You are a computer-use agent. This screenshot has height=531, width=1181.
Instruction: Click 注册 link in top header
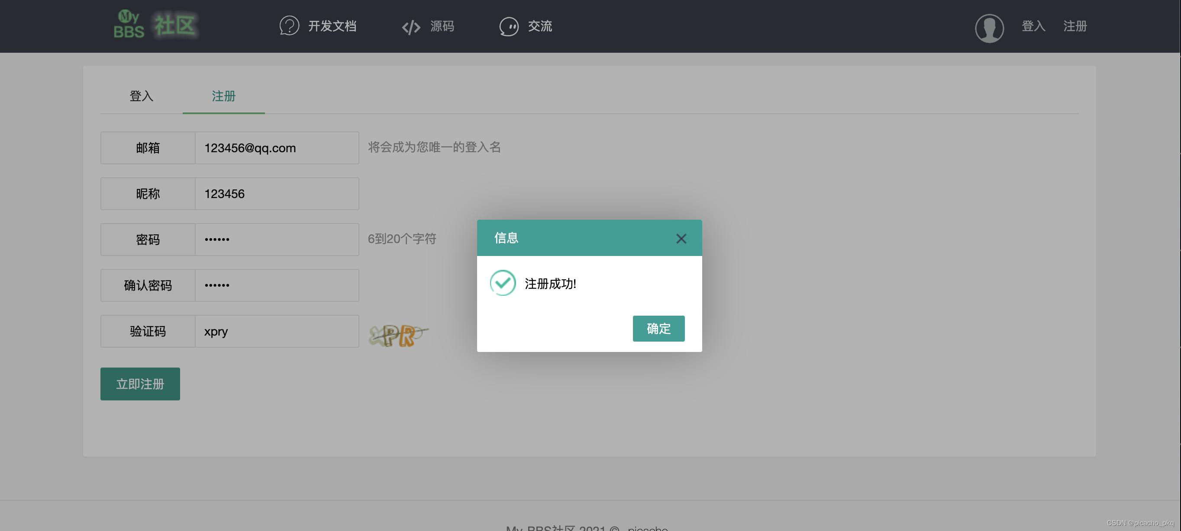(1075, 26)
